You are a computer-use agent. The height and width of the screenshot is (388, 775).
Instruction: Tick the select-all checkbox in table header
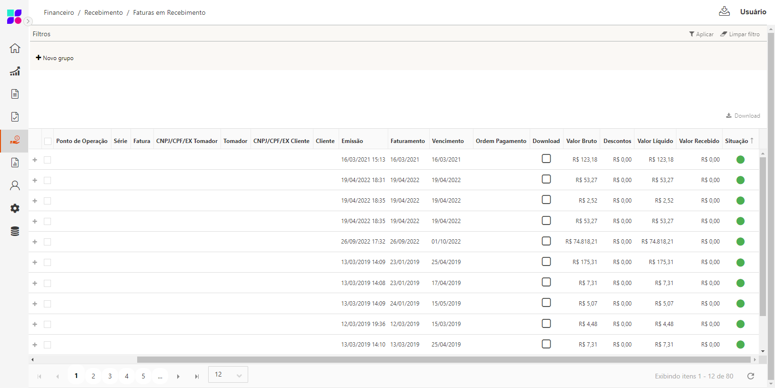coord(48,141)
